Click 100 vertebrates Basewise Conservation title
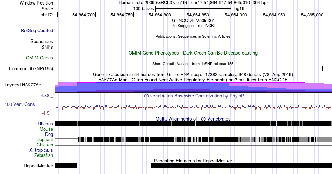Screen dimensions: 332x174 [193, 96]
